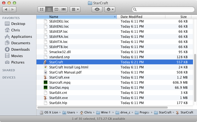Select the StarEdit.cnt file
Image resolution: width=197 pixels, height=122 pixels.
(115, 93)
